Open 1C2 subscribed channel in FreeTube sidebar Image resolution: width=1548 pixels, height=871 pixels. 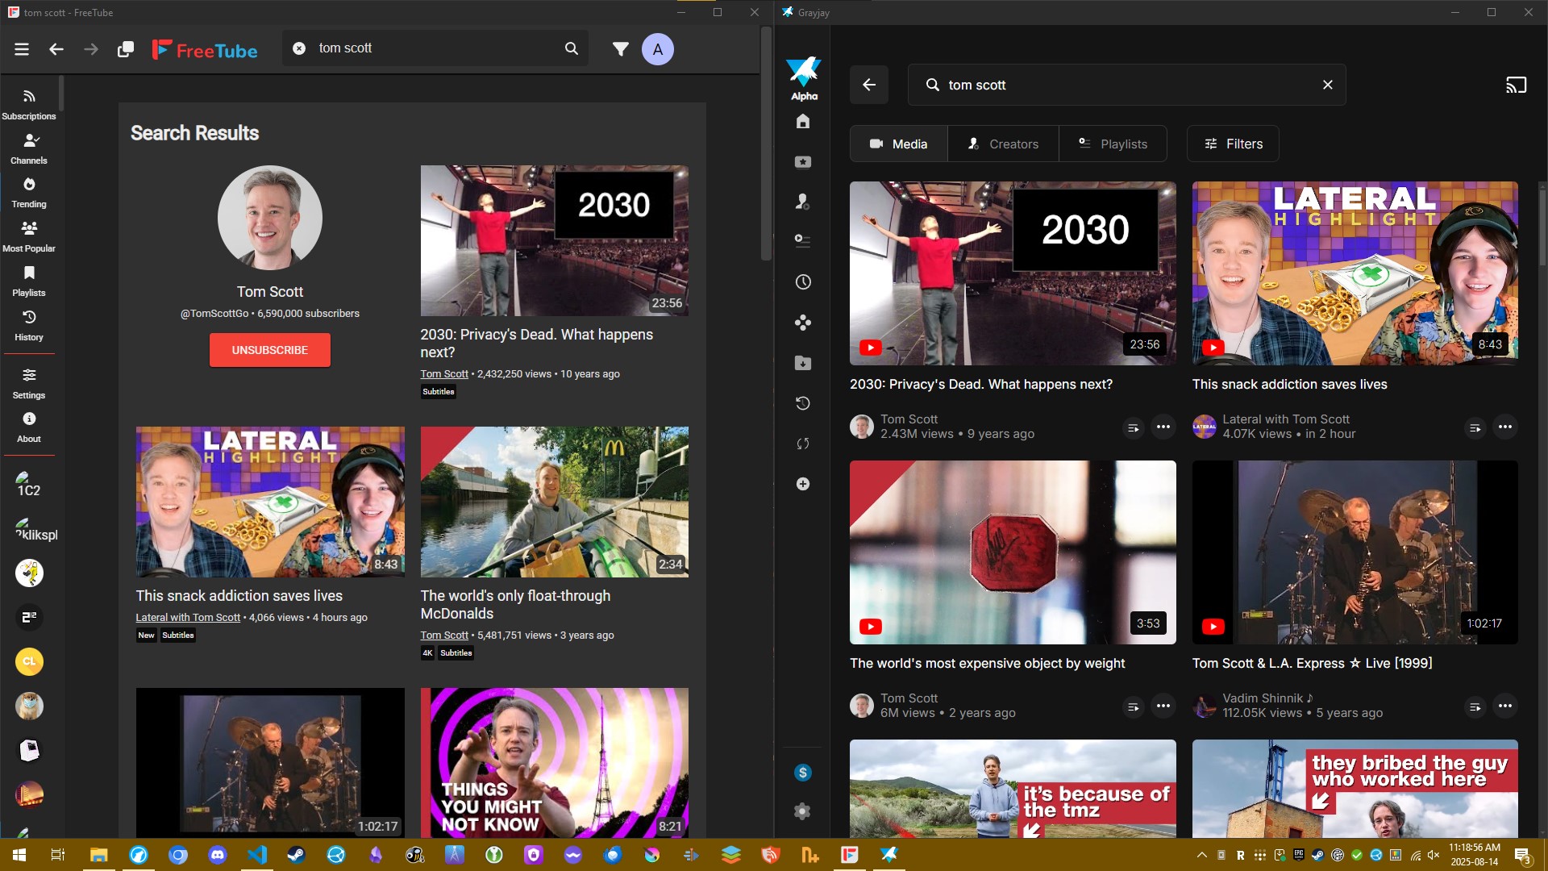[x=29, y=486]
